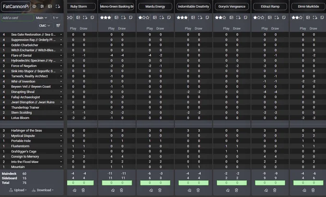Image resolution: width=326 pixels, height=197 pixels.
Task: Open the CMC sort dropdown
Action: tap(45, 25)
